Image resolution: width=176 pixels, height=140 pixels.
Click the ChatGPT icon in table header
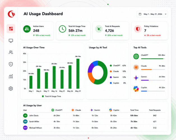[x=53, y=110]
